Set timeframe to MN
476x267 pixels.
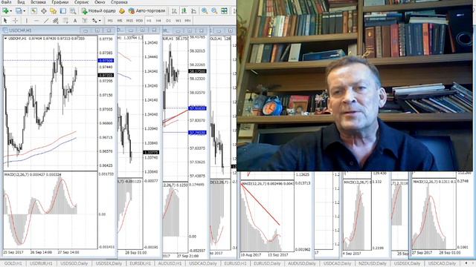coord(188,21)
